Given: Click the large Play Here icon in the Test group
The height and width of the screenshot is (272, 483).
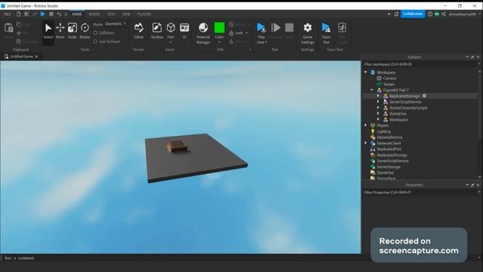Looking at the screenshot, I should 261,28.
